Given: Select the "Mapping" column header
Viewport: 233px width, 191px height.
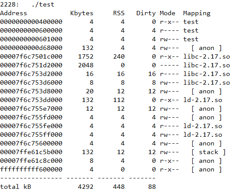Looking at the screenshot, I should coord(197,13).
